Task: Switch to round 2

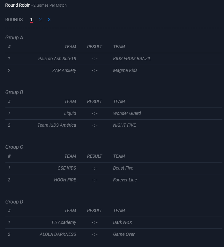Action: point(41,20)
